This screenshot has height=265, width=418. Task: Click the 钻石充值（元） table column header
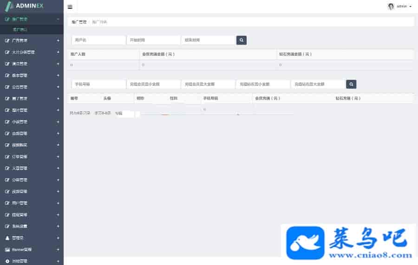[348, 98]
